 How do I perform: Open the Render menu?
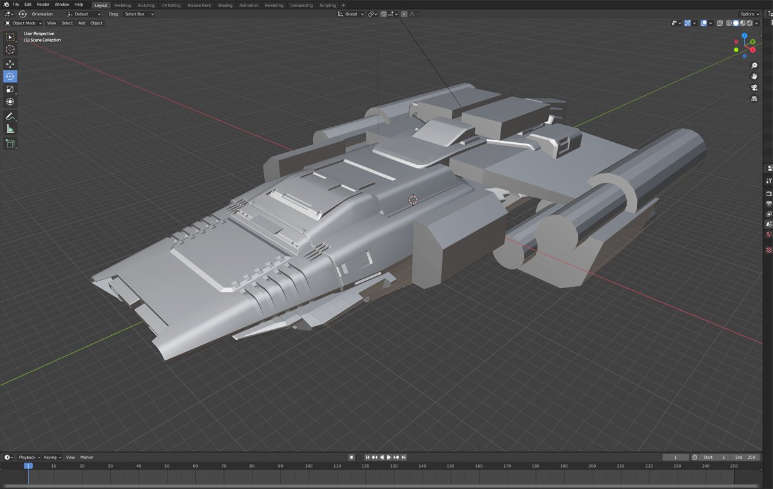coord(43,5)
